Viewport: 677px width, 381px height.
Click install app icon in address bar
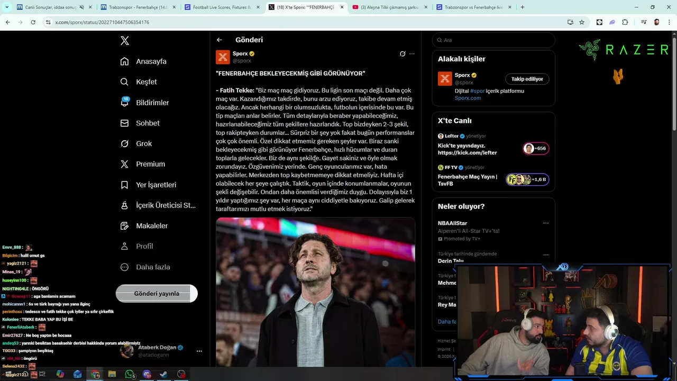point(570,22)
